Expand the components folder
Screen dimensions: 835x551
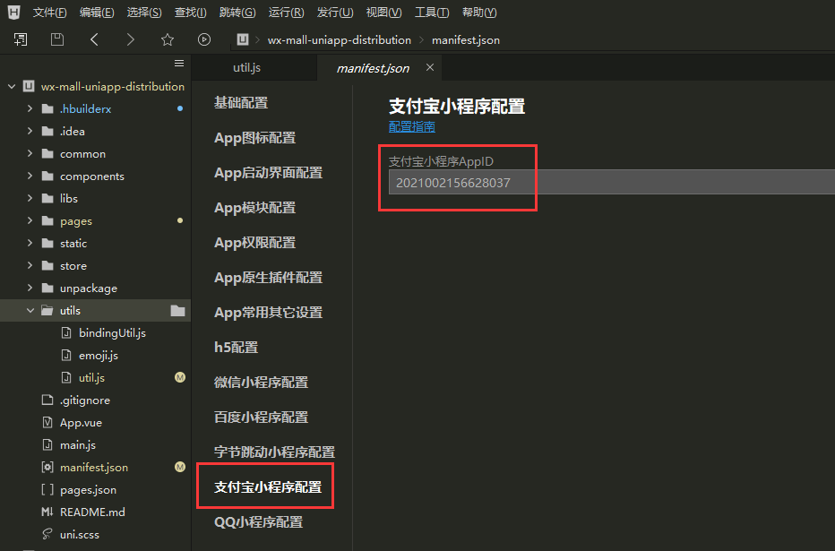30,176
